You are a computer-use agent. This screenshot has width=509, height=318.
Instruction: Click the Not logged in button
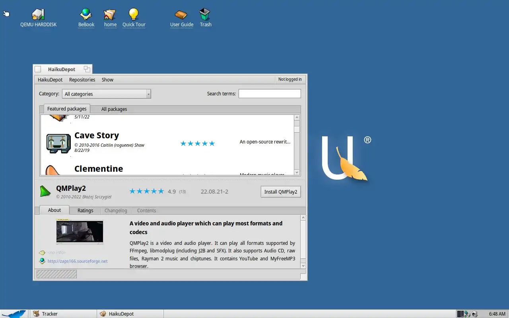click(290, 79)
